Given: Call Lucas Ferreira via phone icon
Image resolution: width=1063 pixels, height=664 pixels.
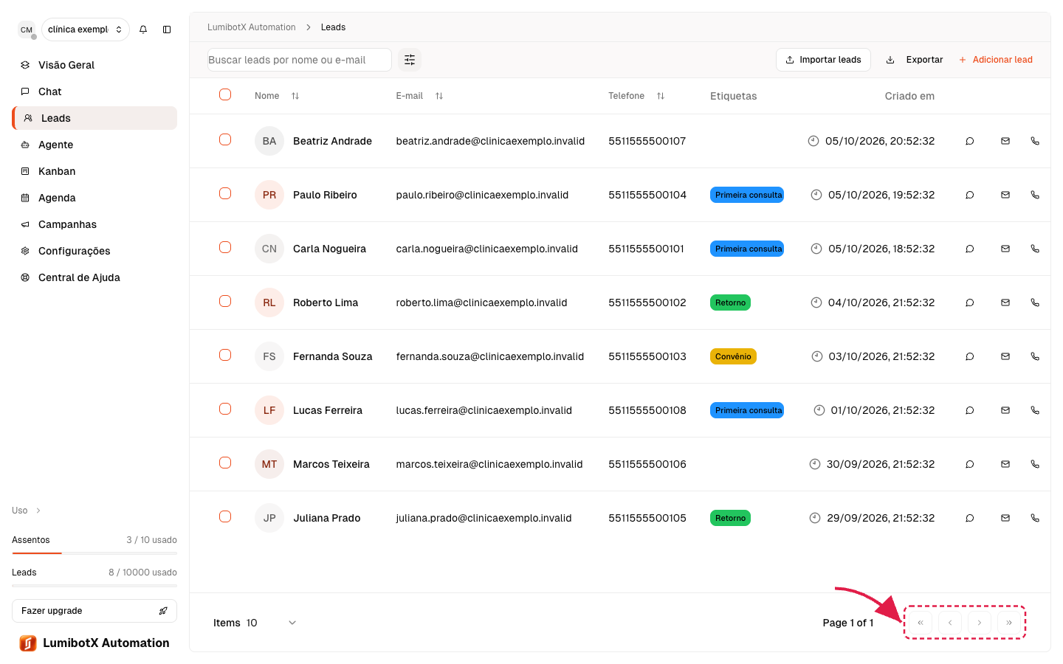Looking at the screenshot, I should click(x=1035, y=410).
